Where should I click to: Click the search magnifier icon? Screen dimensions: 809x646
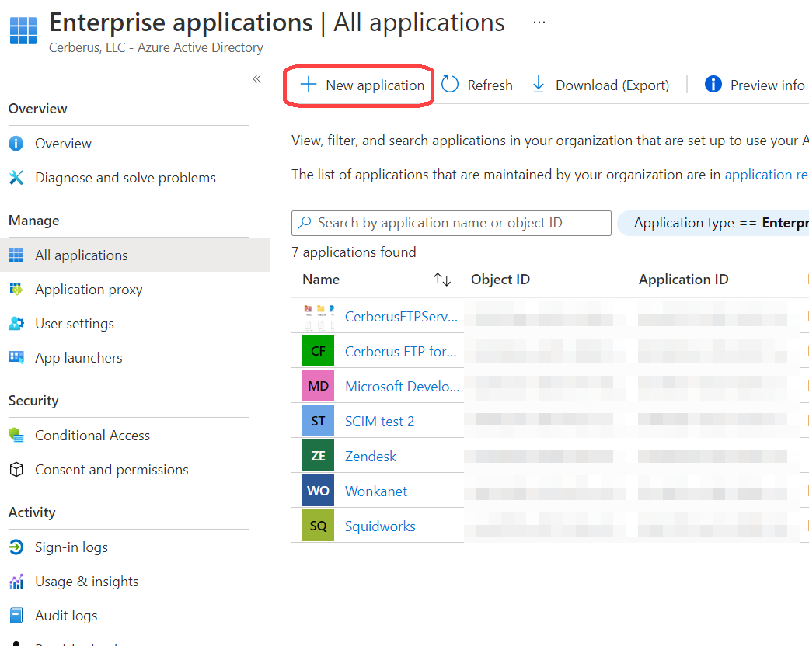pos(305,222)
